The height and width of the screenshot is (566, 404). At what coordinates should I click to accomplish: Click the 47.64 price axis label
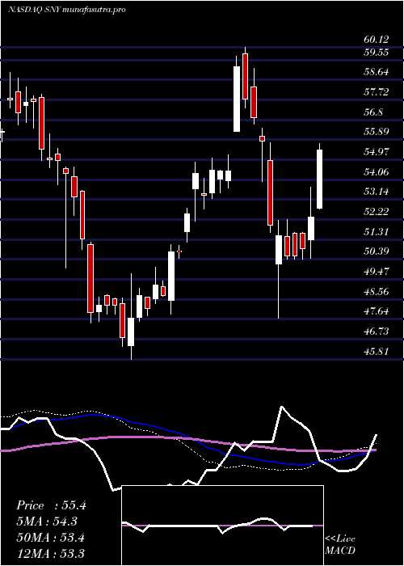(x=377, y=311)
